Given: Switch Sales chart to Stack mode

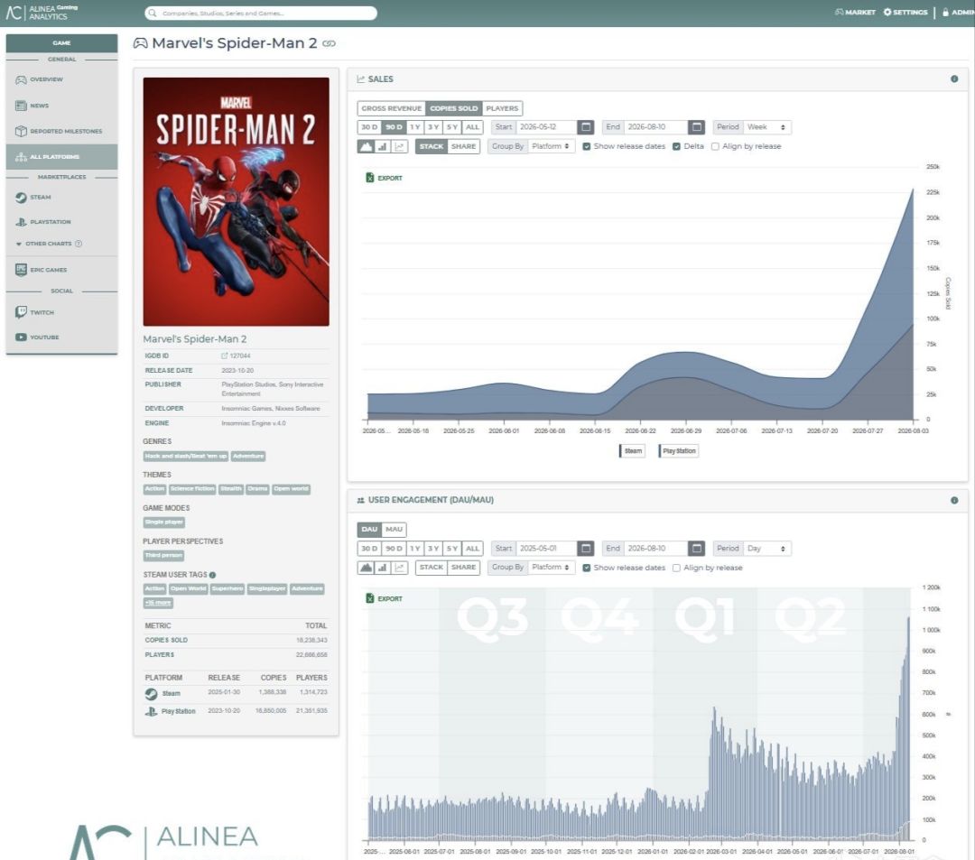Looking at the screenshot, I should [431, 147].
